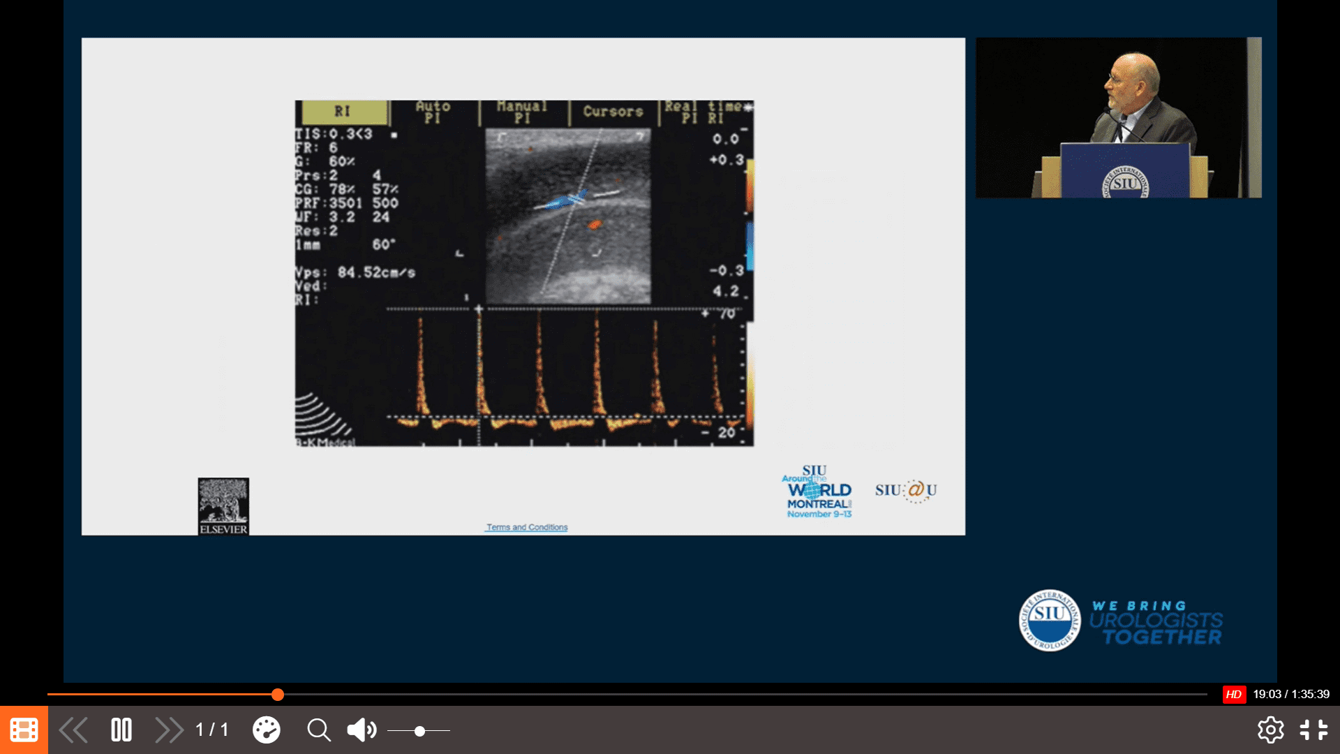Open the player settings gear

[1270, 730]
